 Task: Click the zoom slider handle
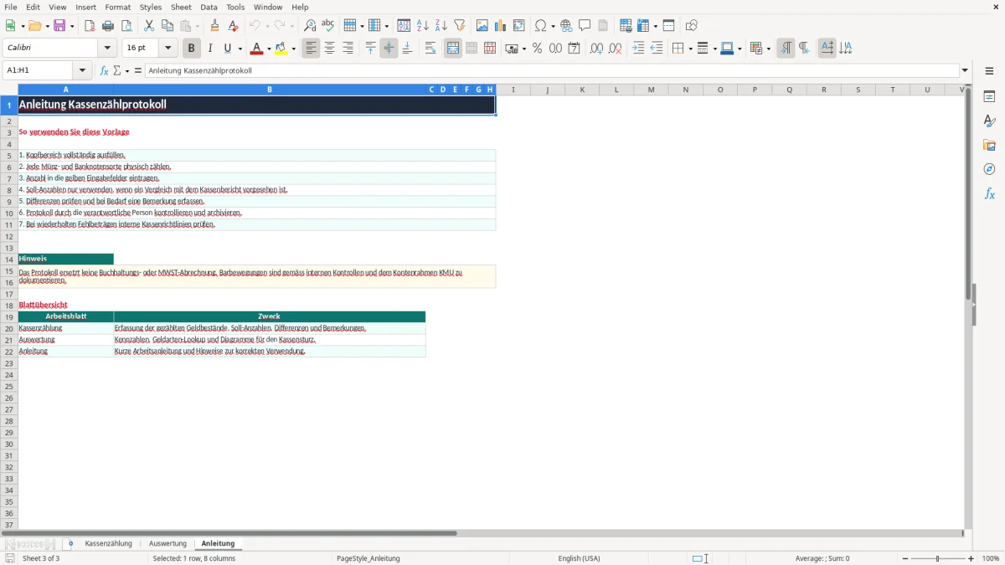click(938, 558)
